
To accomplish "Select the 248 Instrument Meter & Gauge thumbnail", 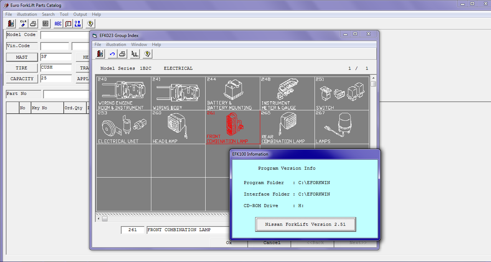I will pos(287,94).
